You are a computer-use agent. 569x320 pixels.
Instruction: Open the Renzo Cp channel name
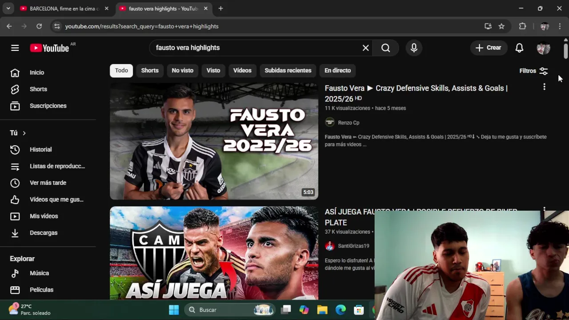pos(349,123)
